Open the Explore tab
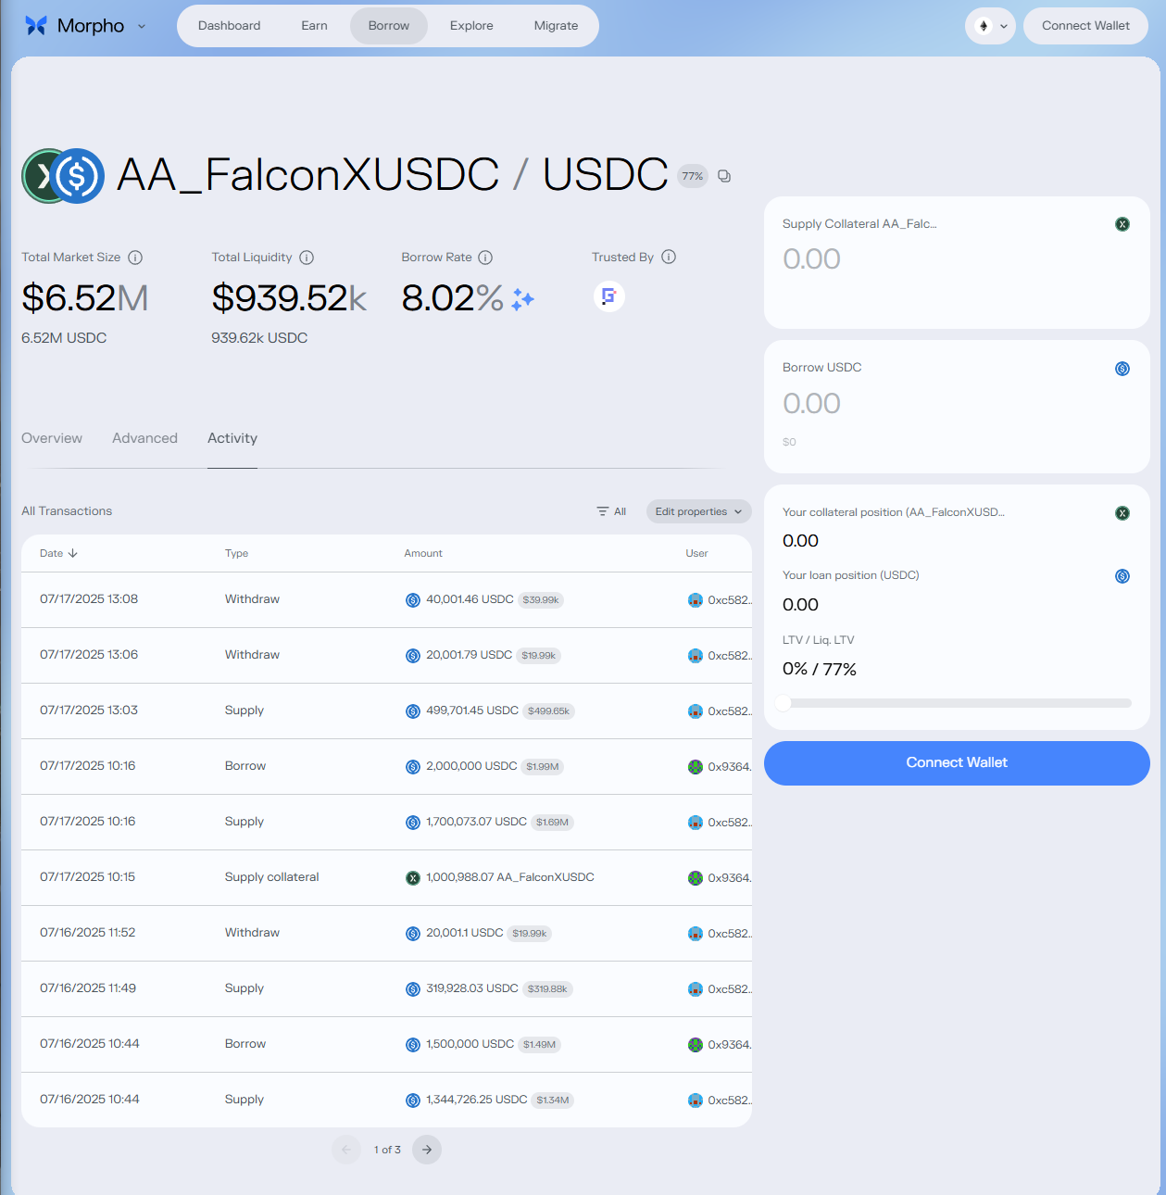 click(x=471, y=26)
